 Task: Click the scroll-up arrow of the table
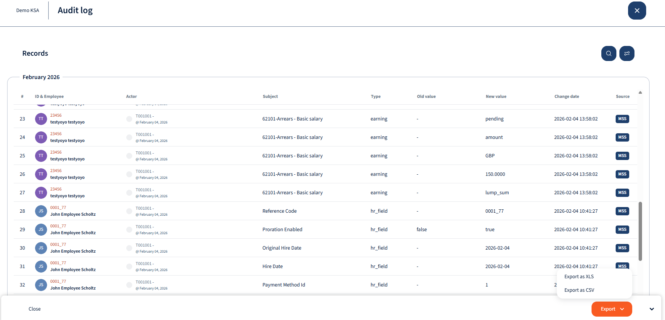(x=640, y=93)
